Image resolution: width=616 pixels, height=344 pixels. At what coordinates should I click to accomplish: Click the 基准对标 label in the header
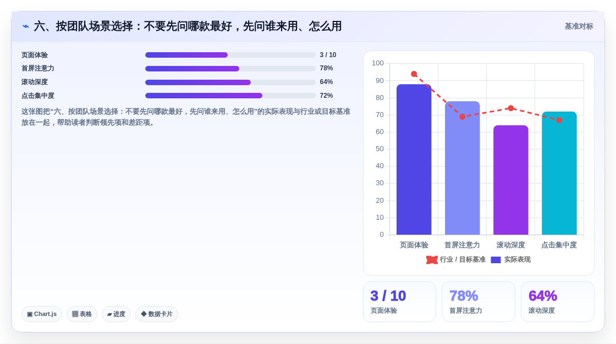click(x=579, y=26)
